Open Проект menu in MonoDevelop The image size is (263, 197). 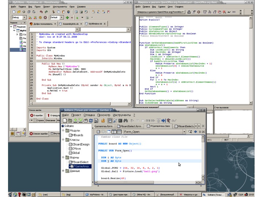[x=46, y=7]
